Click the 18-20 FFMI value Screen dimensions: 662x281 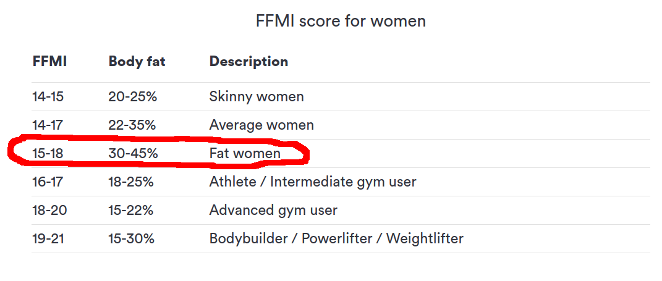click(49, 211)
